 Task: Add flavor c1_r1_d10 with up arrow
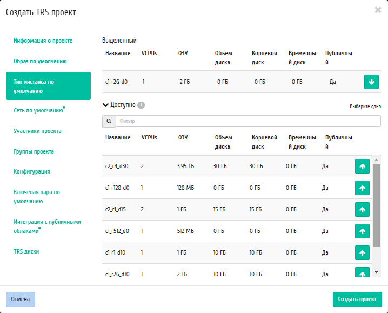pyautogui.click(x=362, y=252)
